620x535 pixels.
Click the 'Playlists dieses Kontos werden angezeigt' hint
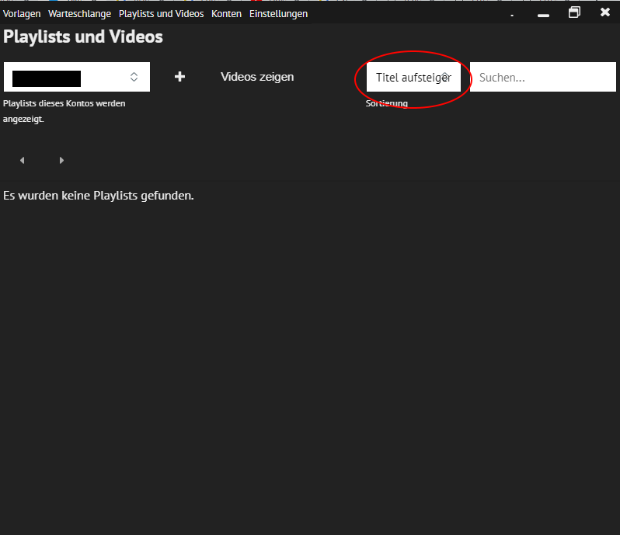coord(64,110)
